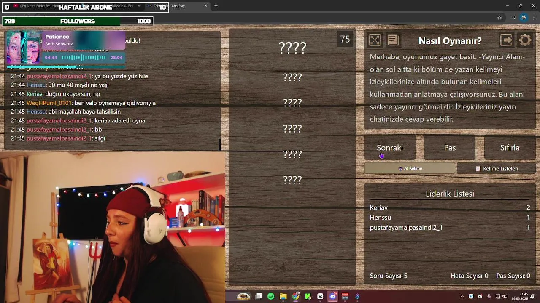Select pustafayamalpasaindi2_1 leaderboard row
540x303 pixels.
point(450,228)
